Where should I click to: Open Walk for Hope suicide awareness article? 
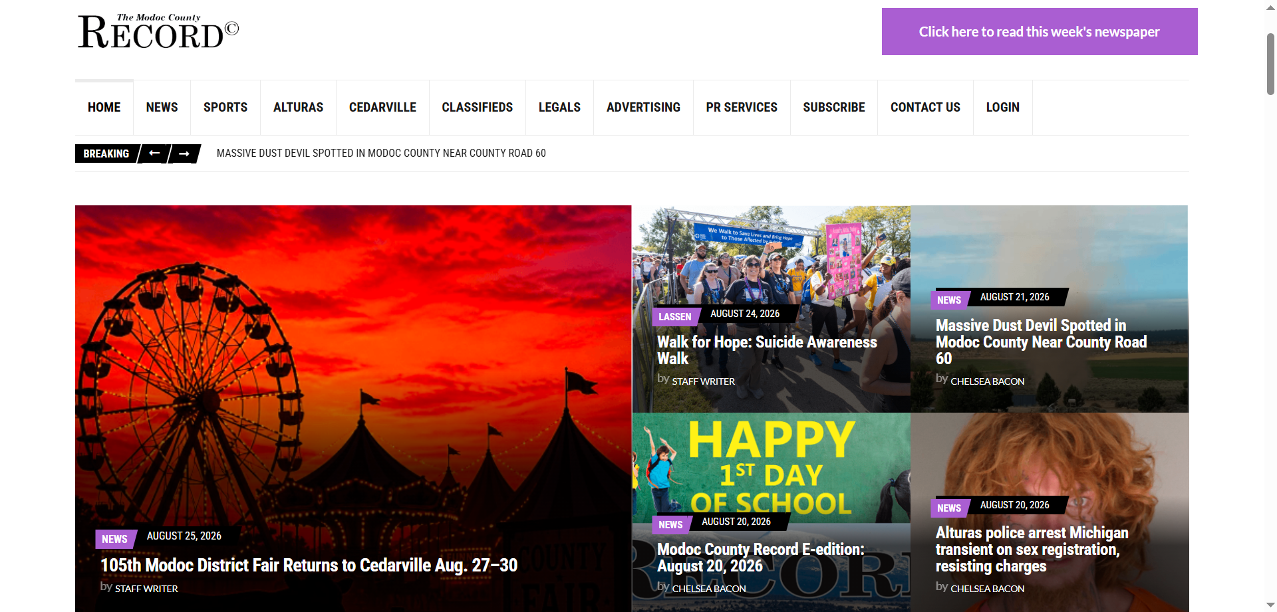pyautogui.click(x=767, y=350)
